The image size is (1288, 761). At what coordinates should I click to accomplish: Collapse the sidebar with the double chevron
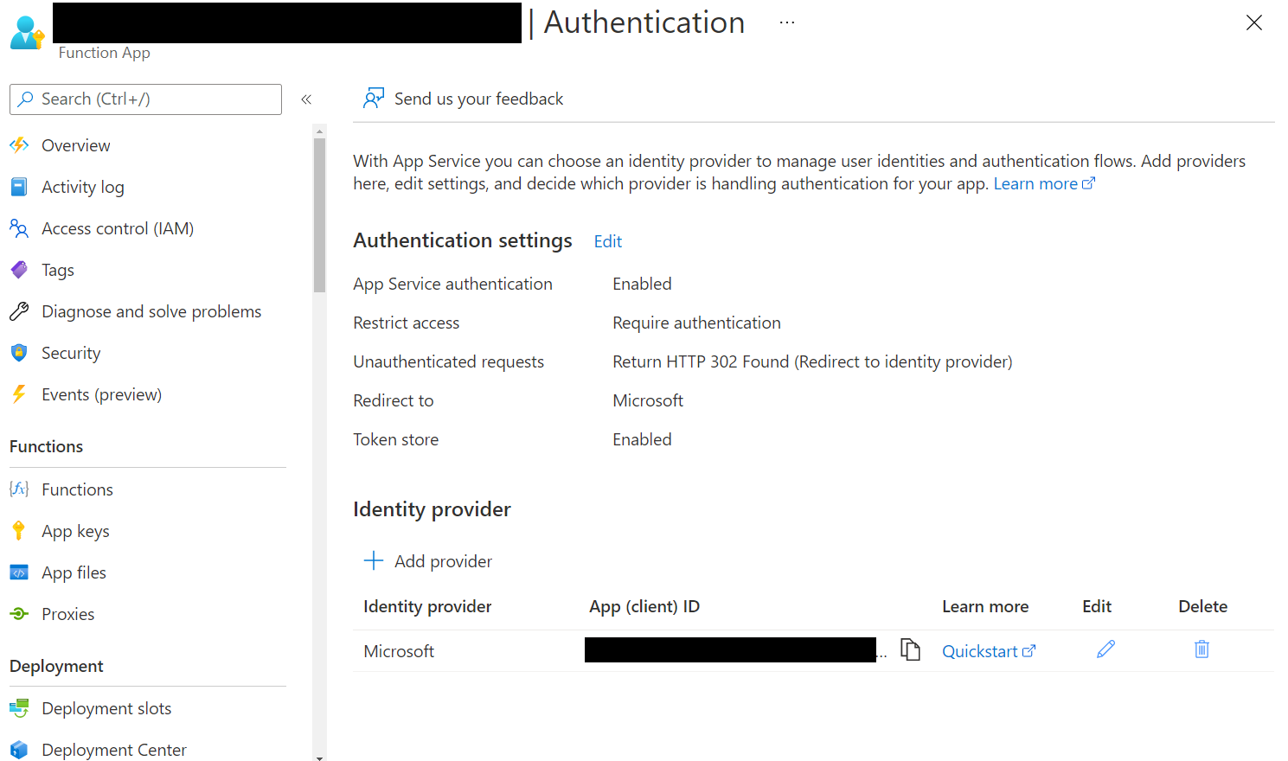(305, 99)
